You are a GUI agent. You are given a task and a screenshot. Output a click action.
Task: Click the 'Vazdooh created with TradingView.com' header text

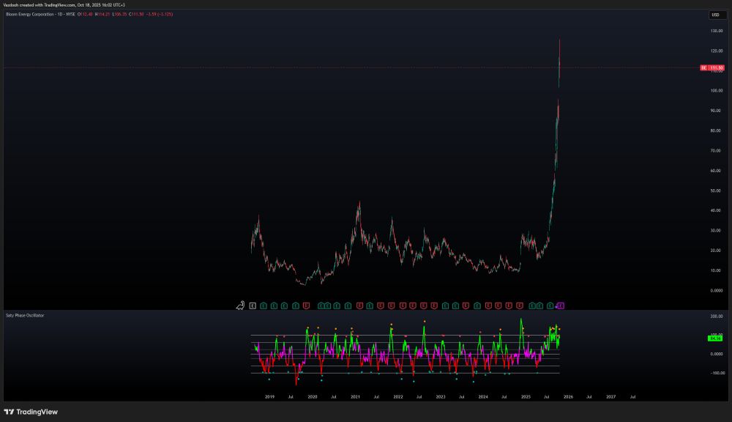[x=40, y=4]
